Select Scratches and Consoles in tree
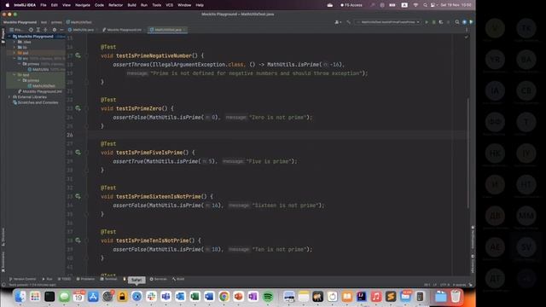This screenshot has width=546, height=307. point(36,102)
